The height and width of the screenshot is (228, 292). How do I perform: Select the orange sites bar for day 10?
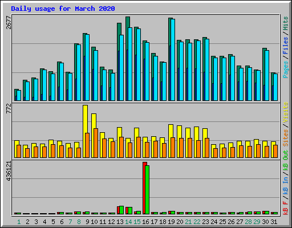coord(96,143)
